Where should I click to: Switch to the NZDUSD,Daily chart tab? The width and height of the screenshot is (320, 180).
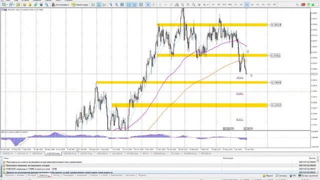(x=70, y=153)
